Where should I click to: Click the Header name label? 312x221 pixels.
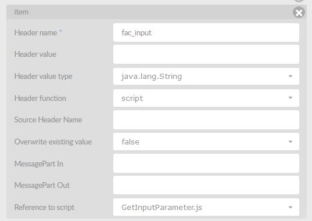(36, 32)
